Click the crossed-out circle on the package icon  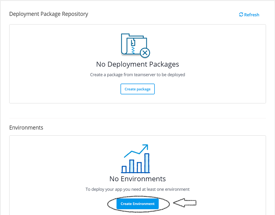(x=144, y=53)
